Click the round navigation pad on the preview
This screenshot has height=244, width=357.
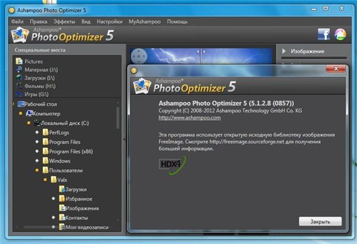(x=139, y=56)
